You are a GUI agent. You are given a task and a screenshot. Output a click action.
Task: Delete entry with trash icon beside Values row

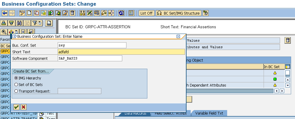pos(288,40)
